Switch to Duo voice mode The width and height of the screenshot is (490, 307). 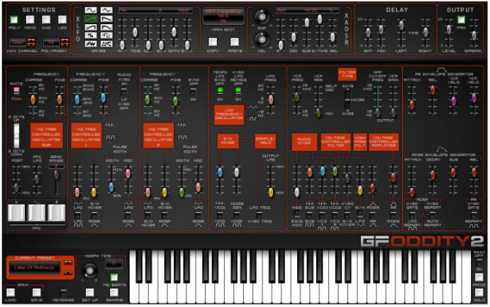[46, 20]
